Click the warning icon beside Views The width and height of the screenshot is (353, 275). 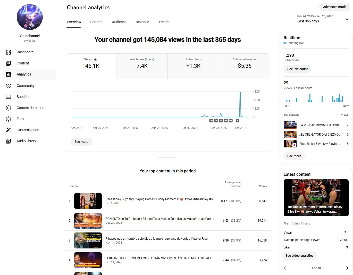[x=95, y=60]
